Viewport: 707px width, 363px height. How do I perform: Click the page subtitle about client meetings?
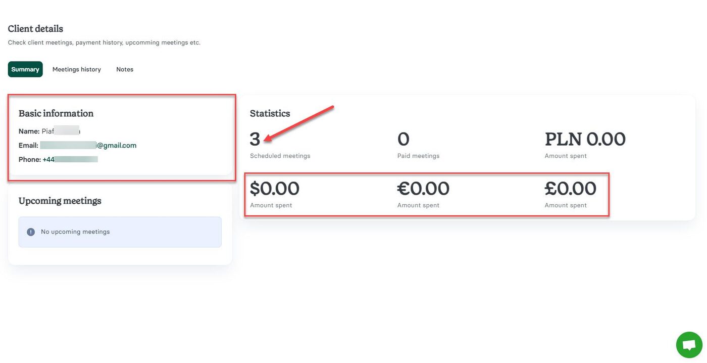click(x=104, y=42)
